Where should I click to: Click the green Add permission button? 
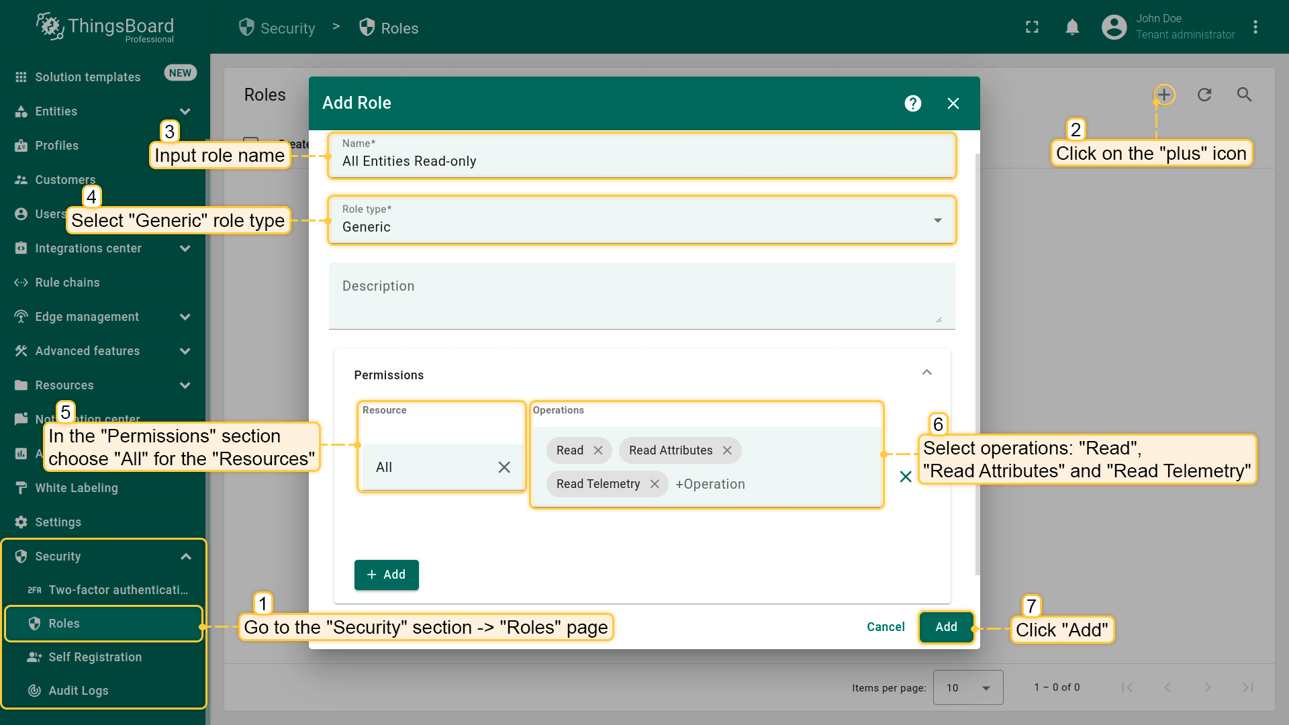pos(386,575)
